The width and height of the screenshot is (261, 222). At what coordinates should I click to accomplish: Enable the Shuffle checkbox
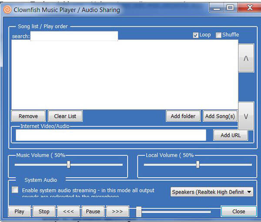(x=218, y=35)
